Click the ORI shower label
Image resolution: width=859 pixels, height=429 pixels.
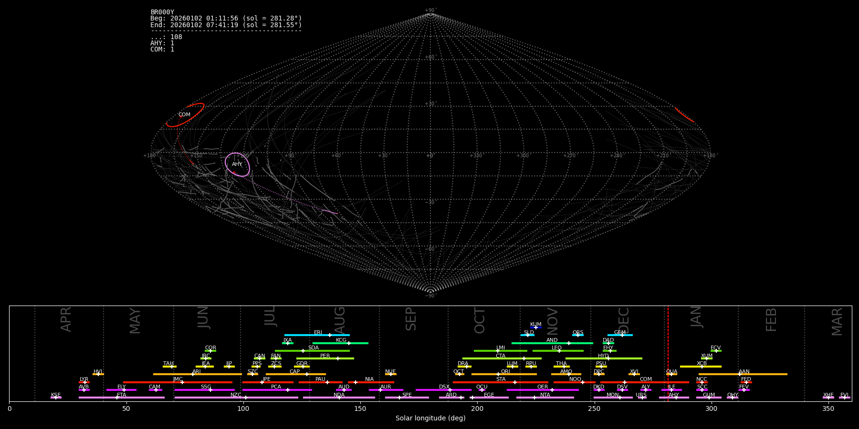point(505,372)
